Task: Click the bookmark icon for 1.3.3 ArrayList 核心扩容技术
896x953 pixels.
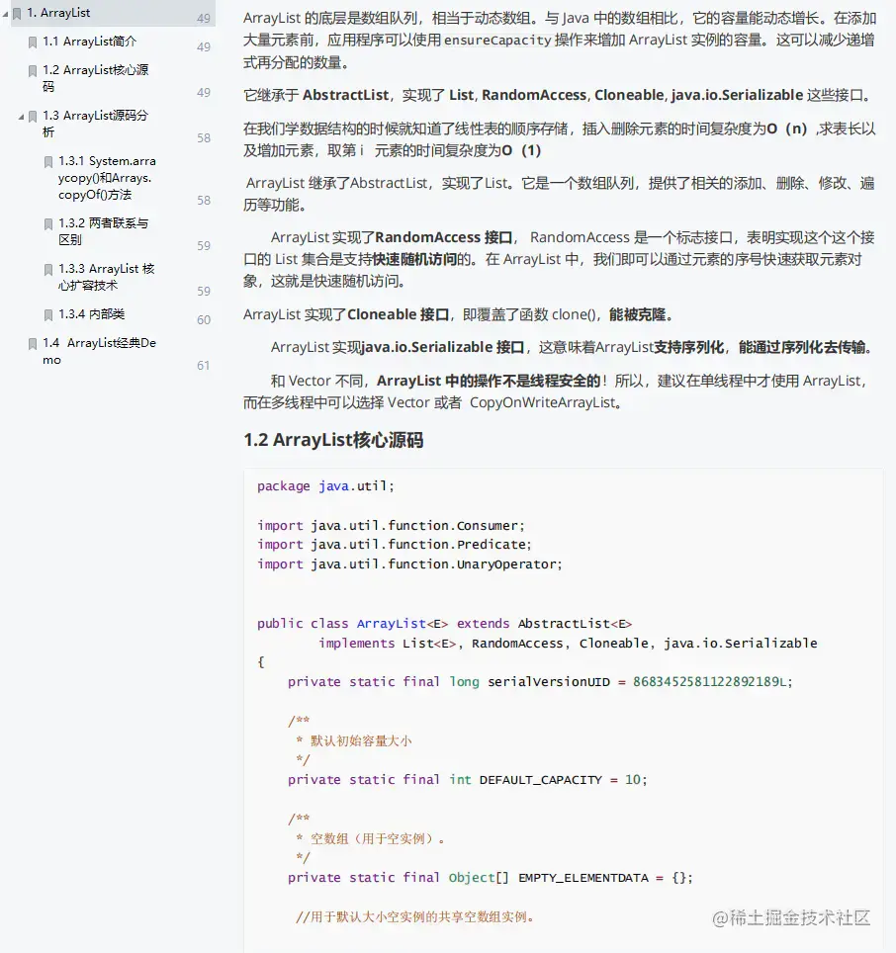Action: pyautogui.click(x=49, y=269)
